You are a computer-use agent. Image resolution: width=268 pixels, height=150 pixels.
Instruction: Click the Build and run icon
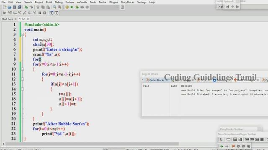click(x=77, y=7)
